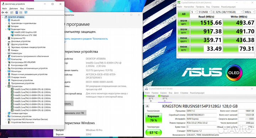Open Сервис menu in CrystalDiskInfo
Viewport: 256px width, 138px height.
pyautogui.click(x=163, y=93)
